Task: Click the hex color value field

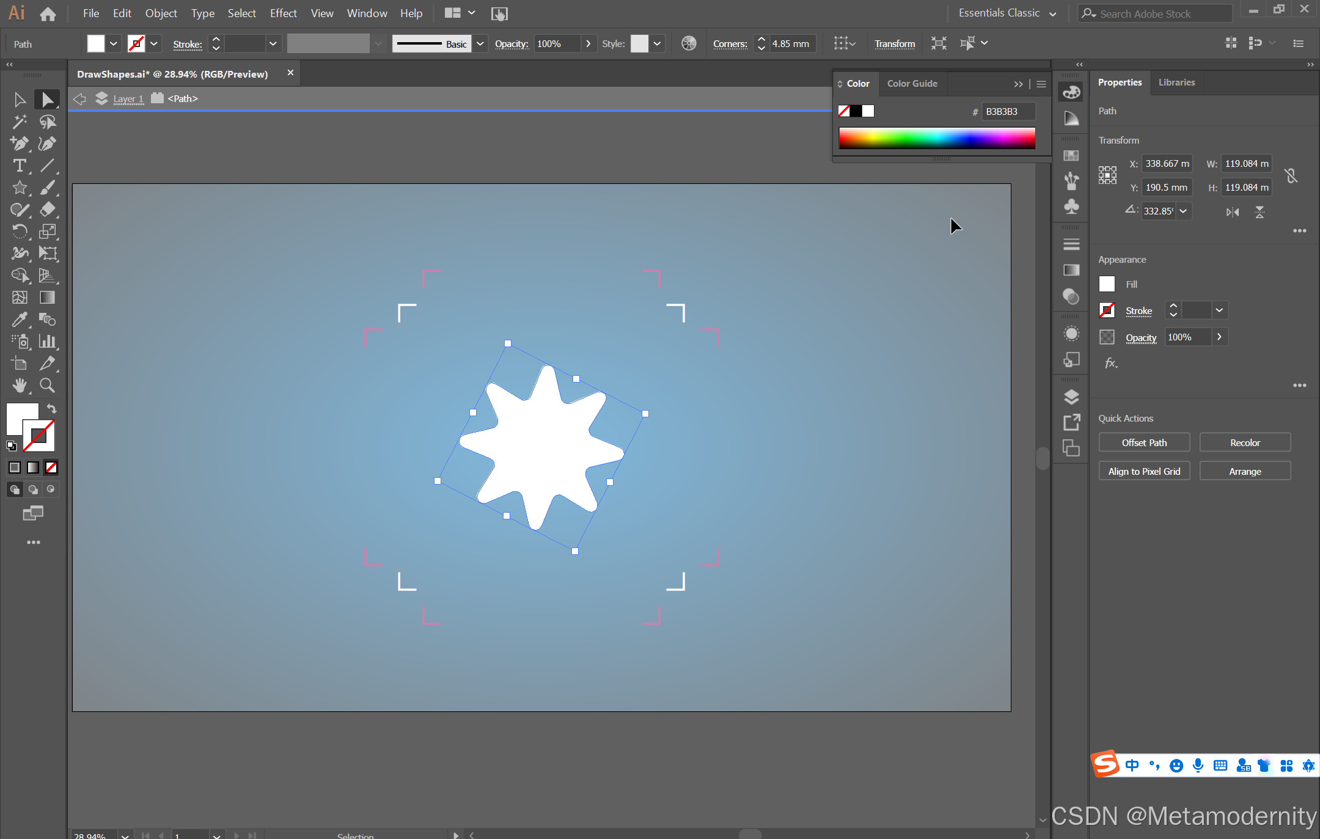Action: point(1008,111)
